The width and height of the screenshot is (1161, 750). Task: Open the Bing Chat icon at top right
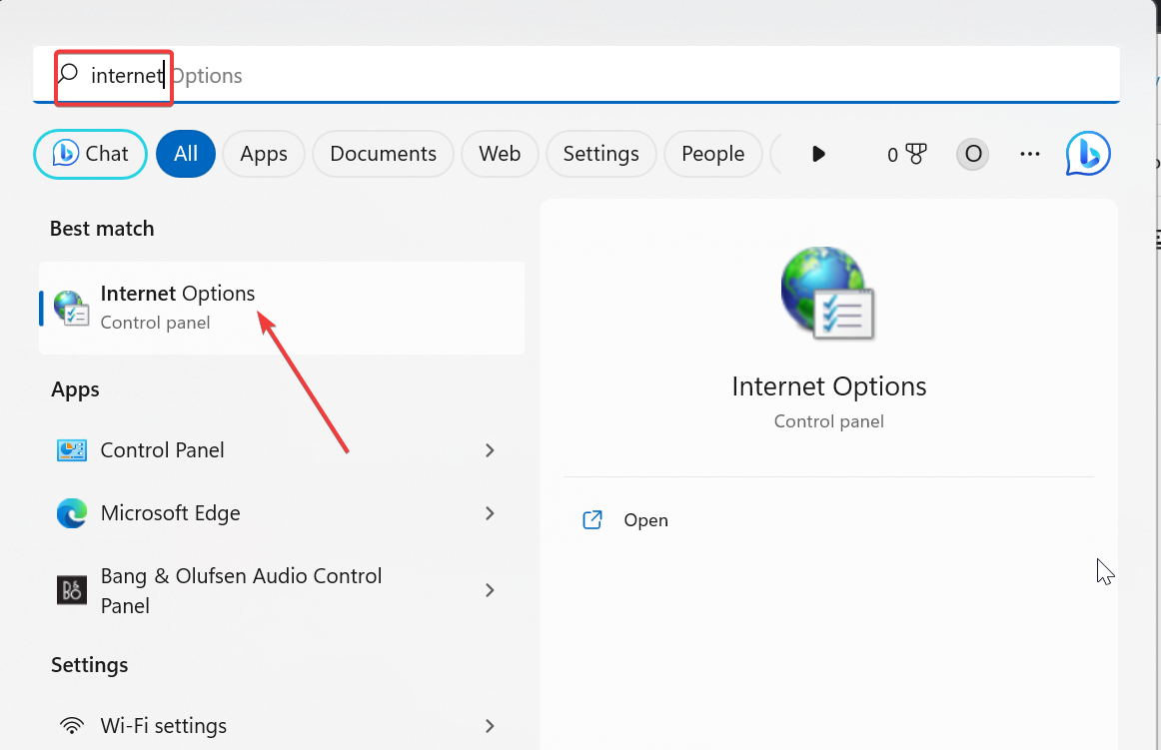tap(1088, 154)
